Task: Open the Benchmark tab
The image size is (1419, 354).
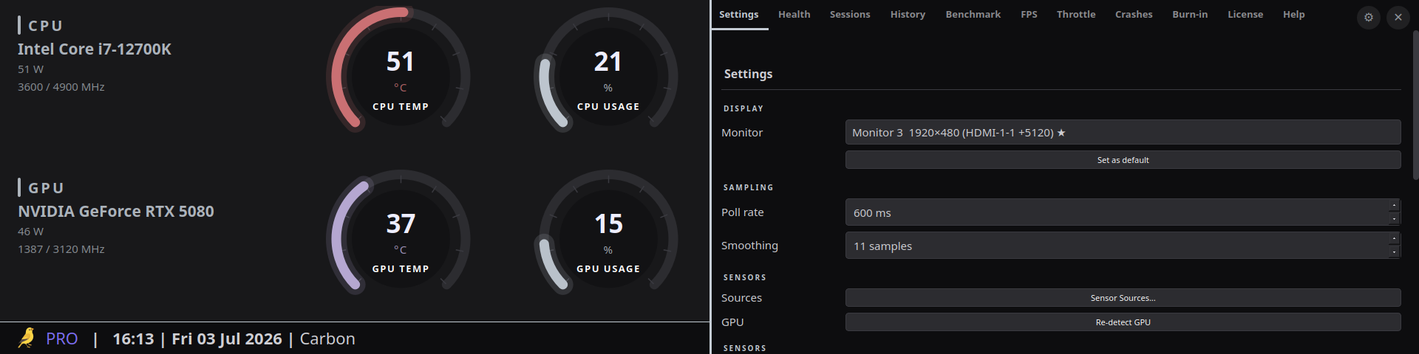Action: click(973, 14)
